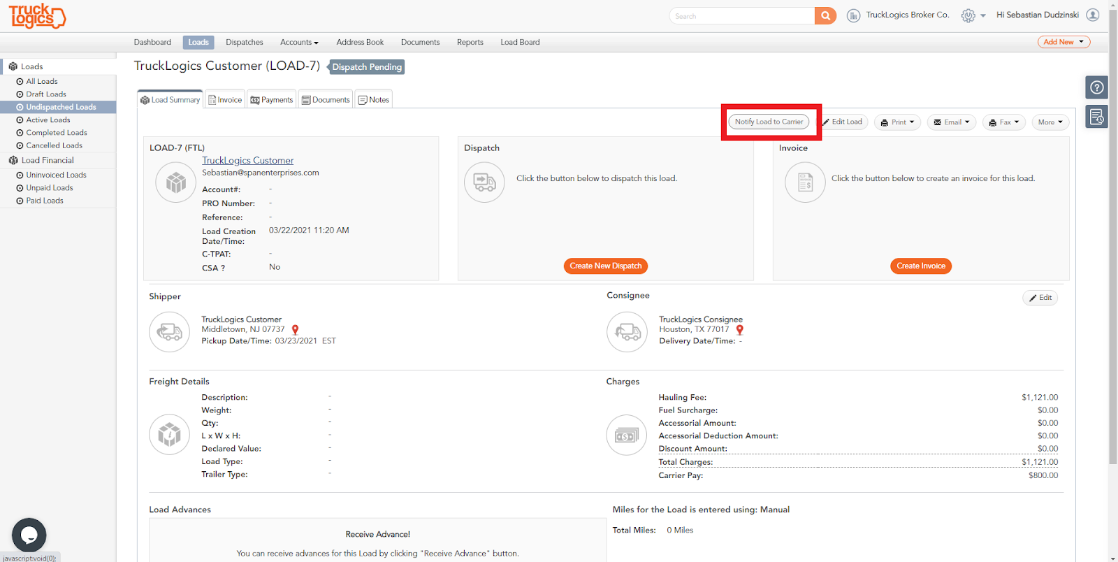Click the load box icon beside customer
This screenshot has width=1118, height=562.
click(175, 182)
